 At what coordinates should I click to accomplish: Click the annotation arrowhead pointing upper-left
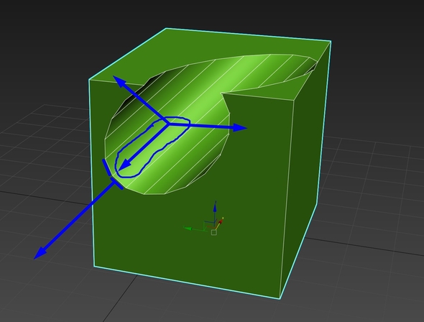tap(119, 81)
